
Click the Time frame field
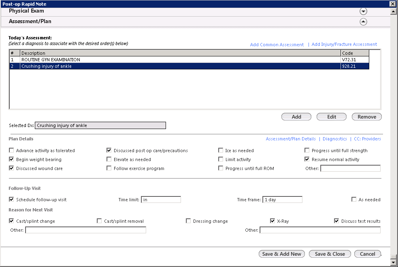pos(282,200)
